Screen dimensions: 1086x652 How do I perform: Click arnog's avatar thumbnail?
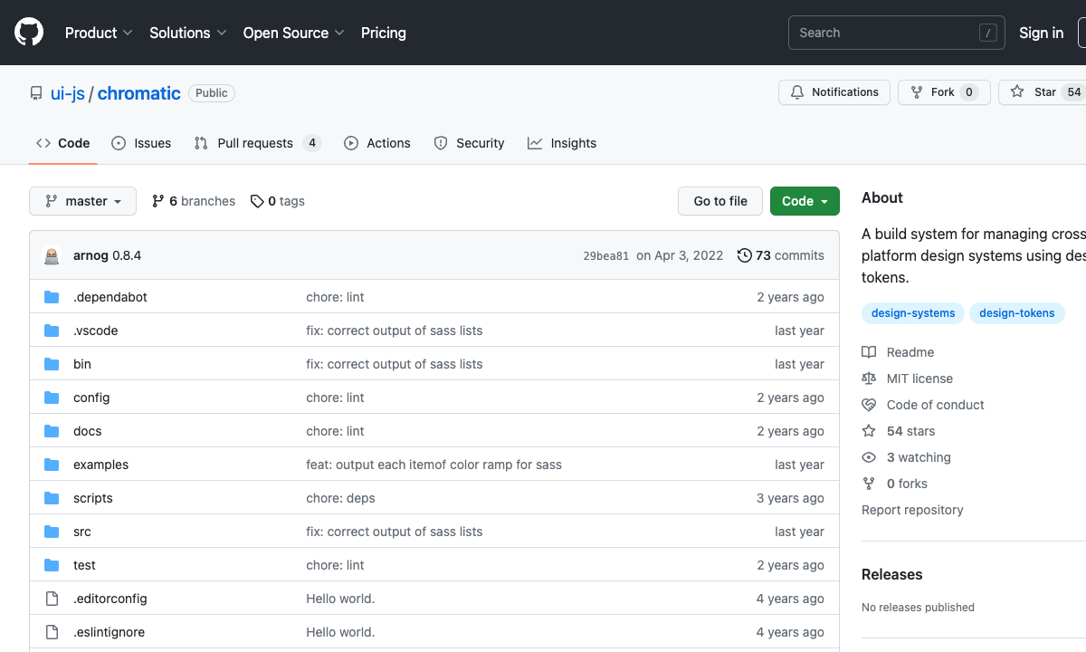pyautogui.click(x=52, y=255)
